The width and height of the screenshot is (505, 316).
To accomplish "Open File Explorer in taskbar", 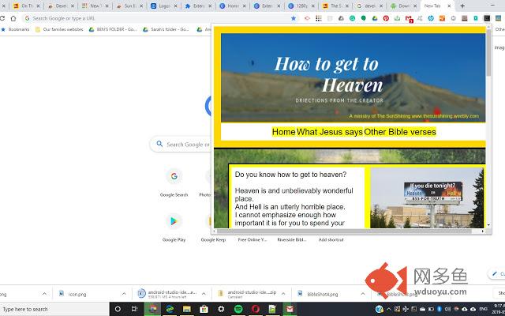I will (187, 309).
